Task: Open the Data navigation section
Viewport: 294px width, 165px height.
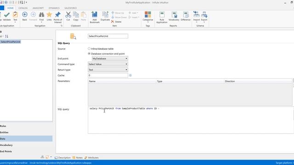Action: [26, 139]
